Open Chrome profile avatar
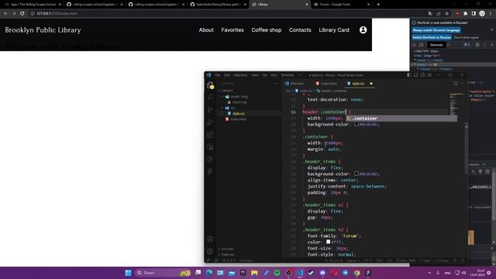 482,13
